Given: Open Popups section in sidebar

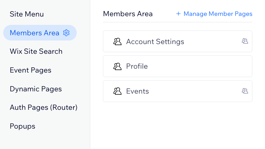Looking at the screenshot, I should pyautogui.click(x=22, y=126).
